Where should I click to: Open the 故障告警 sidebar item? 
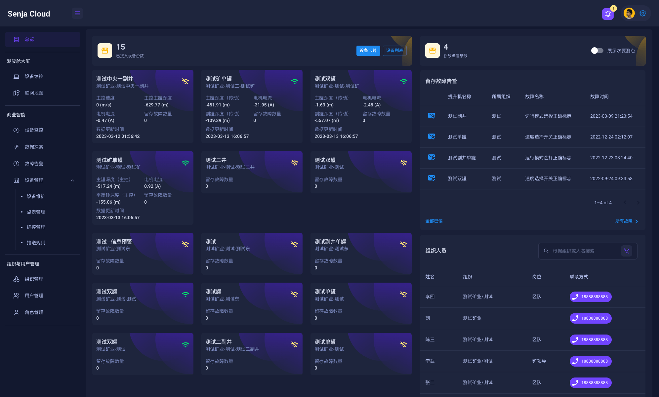(x=34, y=164)
